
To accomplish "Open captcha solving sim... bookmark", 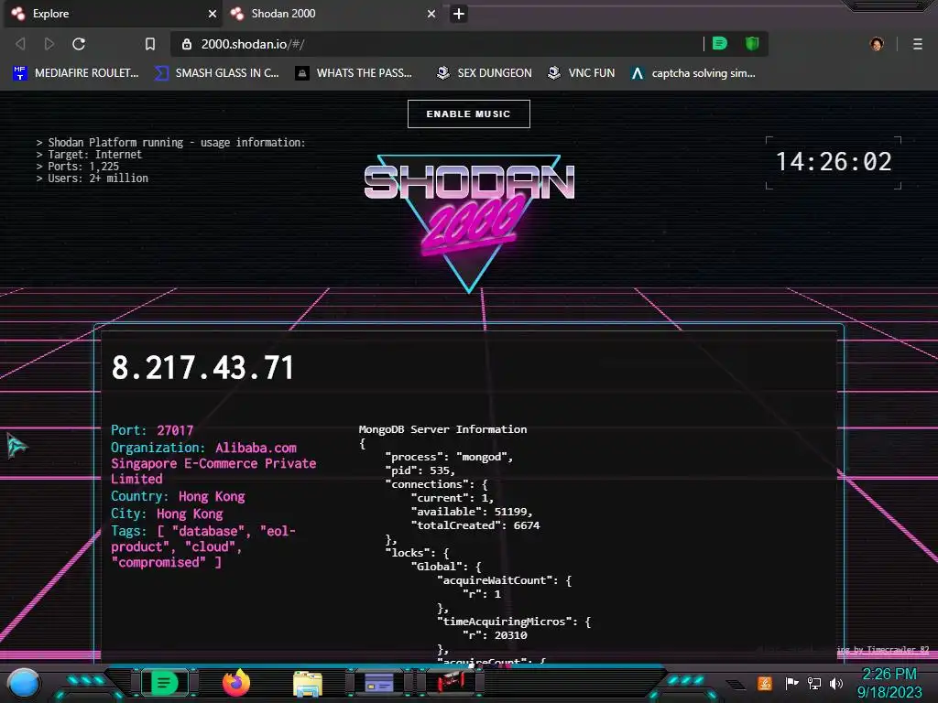I will (693, 73).
